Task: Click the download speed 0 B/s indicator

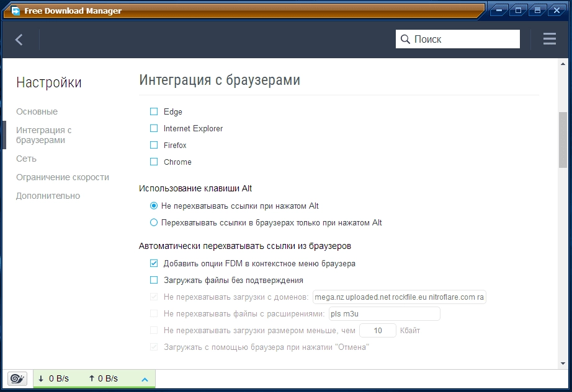Action: click(53, 378)
